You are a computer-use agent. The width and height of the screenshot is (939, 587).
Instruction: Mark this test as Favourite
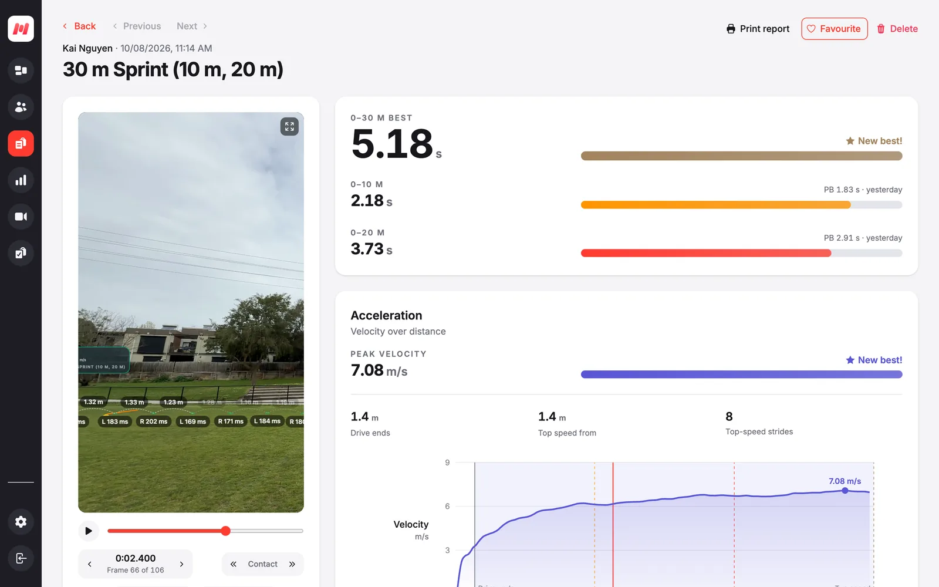(834, 29)
